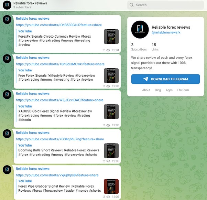This screenshot has width=207, height=200.
Task: Open youtube shorts link WZjJEcvIOAQ
Action: click(x=59, y=100)
